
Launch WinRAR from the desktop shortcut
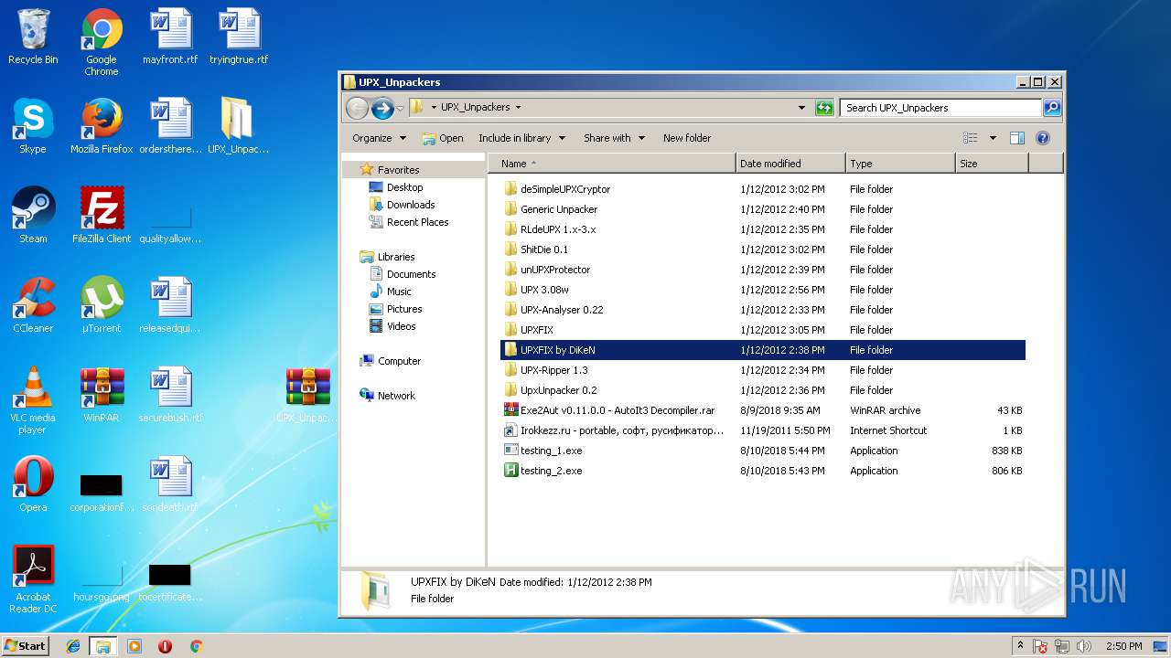click(102, 396)
